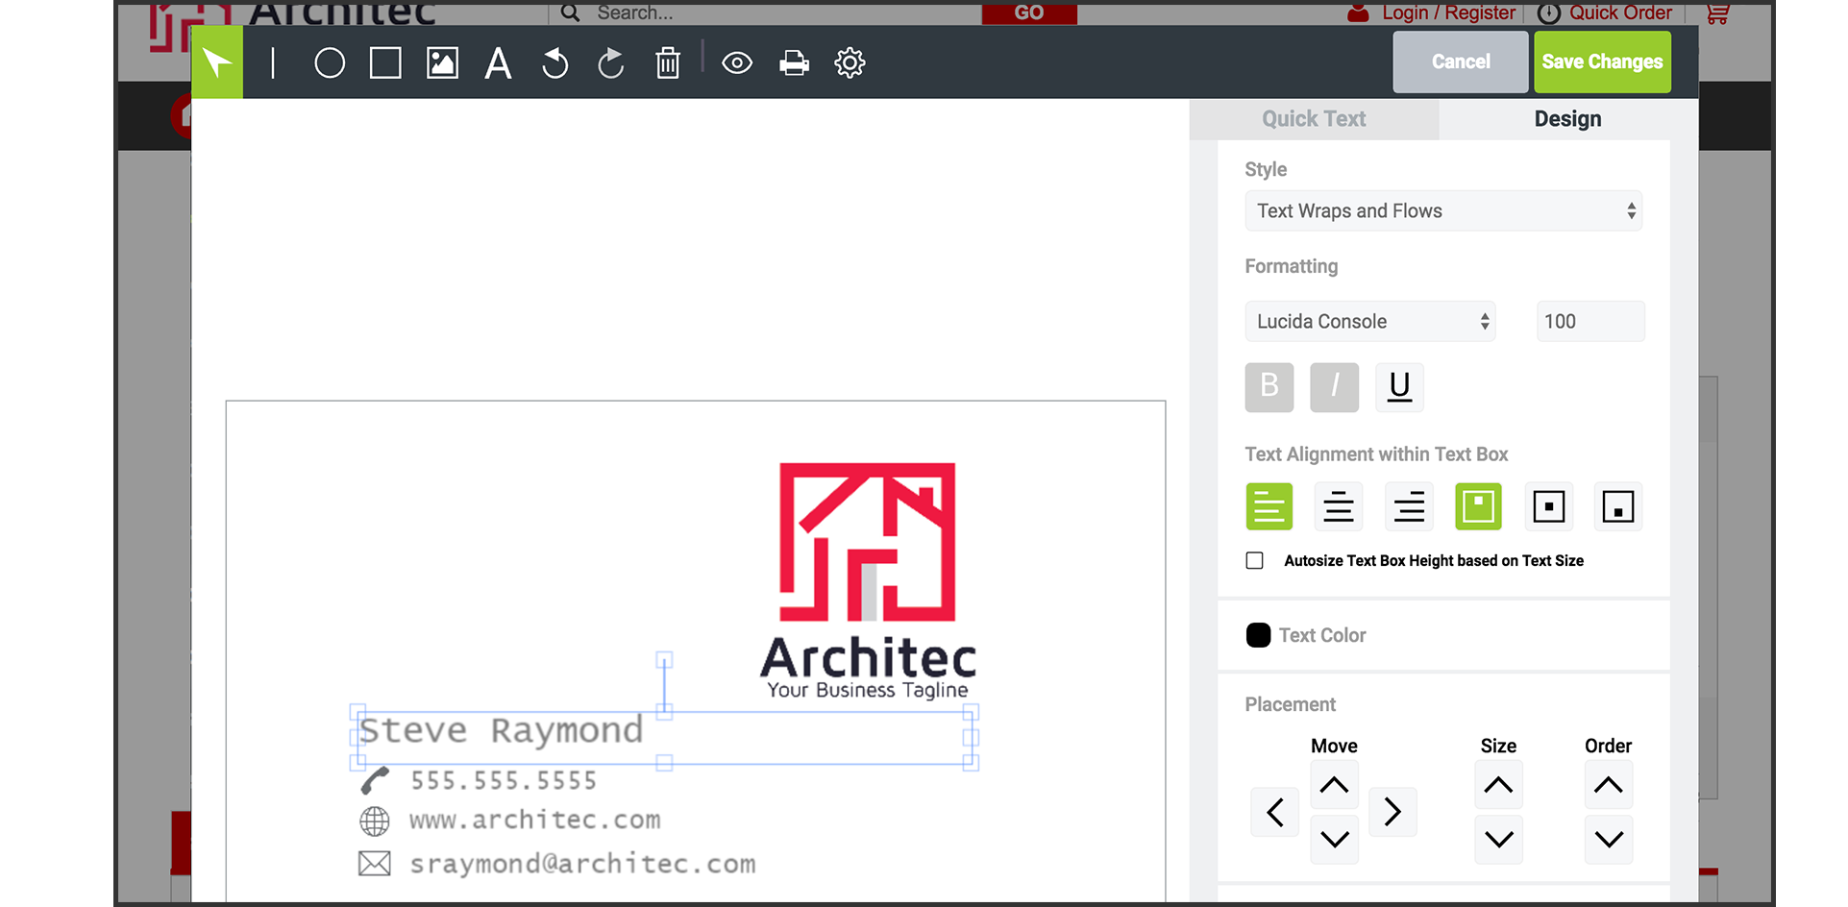The height and width of the screenshot is (907, 1848).
Task: Undo the last action
Action: (x=554, y=63)
